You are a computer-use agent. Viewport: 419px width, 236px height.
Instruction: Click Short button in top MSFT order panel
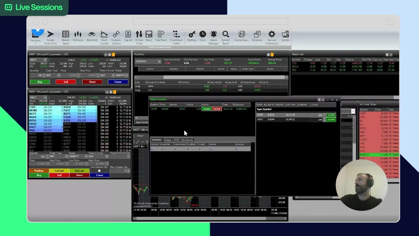[x=92, y=82]
